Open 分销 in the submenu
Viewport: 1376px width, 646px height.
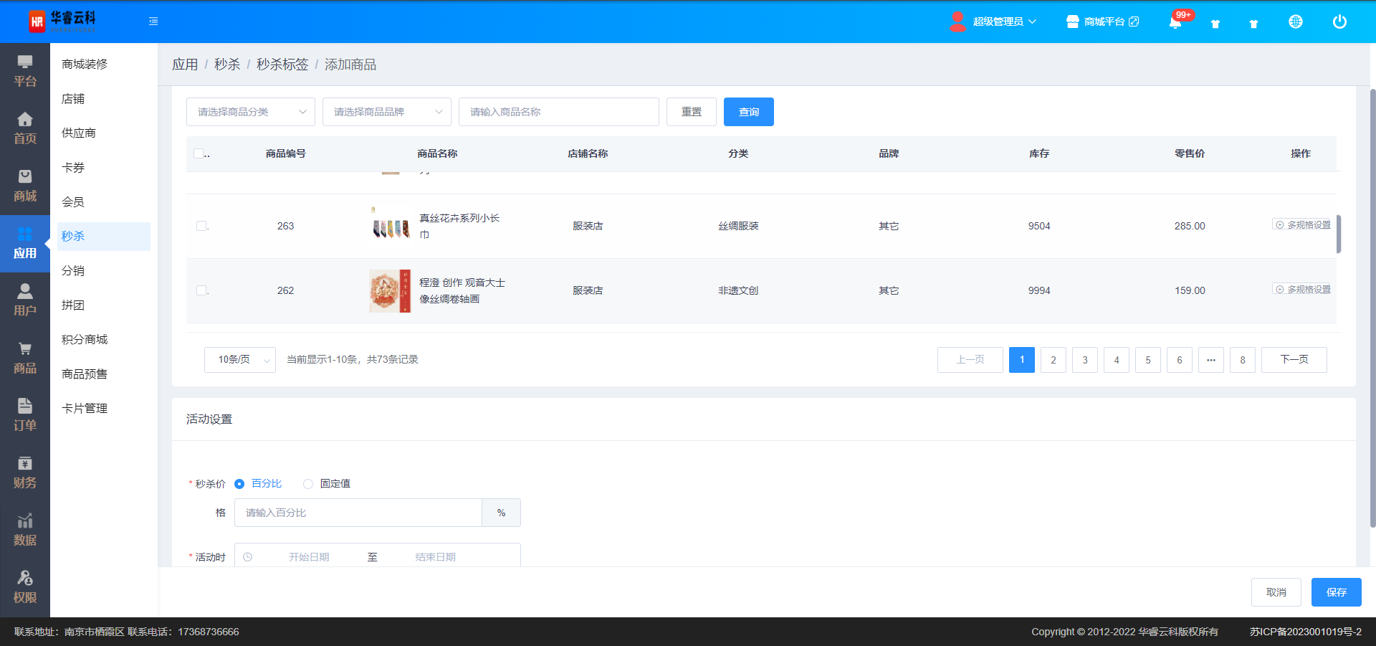73,270
